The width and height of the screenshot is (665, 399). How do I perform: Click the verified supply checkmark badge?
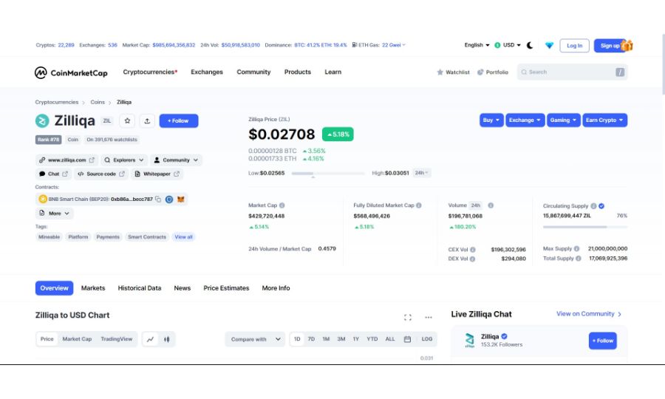pyautogui.click(x=601, y=206)
